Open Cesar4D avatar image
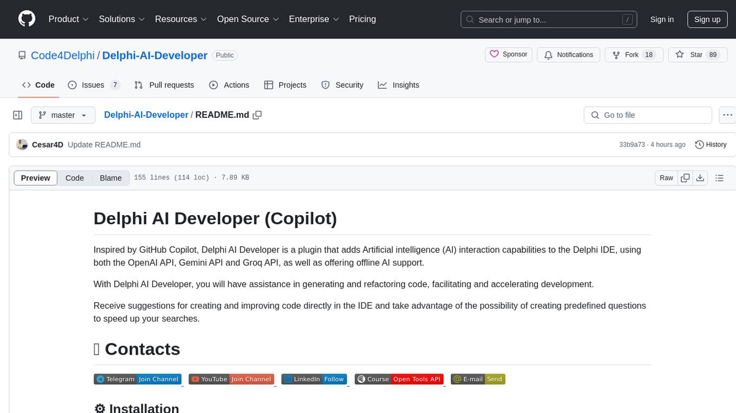 point(22,145)
